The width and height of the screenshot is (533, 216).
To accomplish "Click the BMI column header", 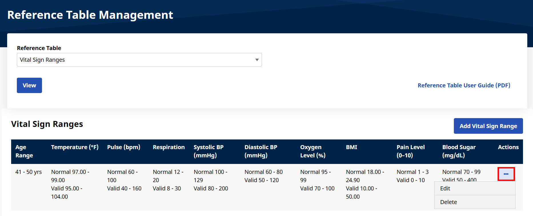I will [x=352, y=147].
